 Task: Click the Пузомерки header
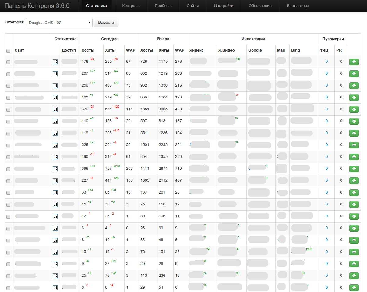(x=333, y=39)
